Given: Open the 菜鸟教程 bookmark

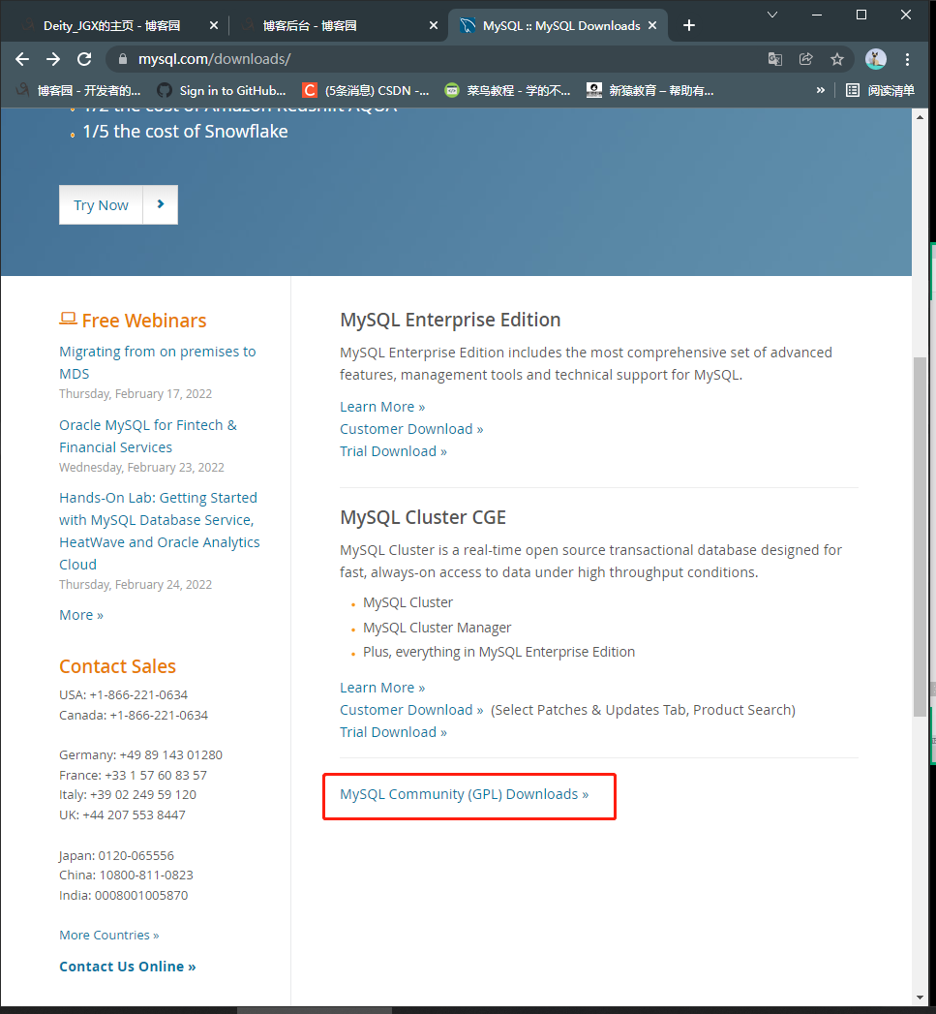Looking at the screenshot, I should (508, 90).
